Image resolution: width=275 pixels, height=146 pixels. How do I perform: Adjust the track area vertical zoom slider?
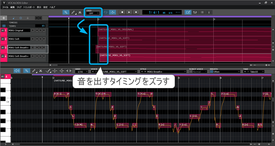[273, 50]
